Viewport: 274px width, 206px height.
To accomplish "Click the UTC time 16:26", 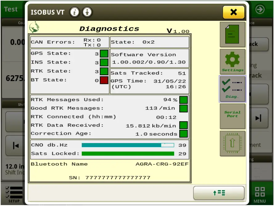I will click(176, 87).
